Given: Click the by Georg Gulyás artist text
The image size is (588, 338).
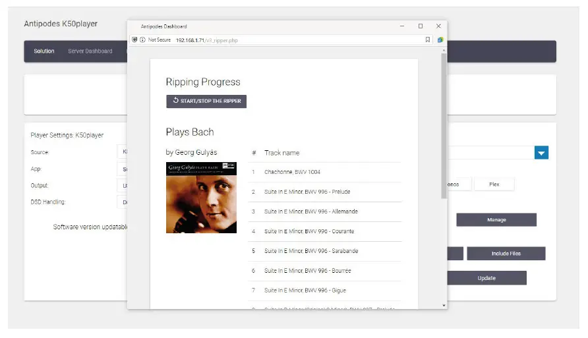Looking at the screenshot, I should point(191,152).
